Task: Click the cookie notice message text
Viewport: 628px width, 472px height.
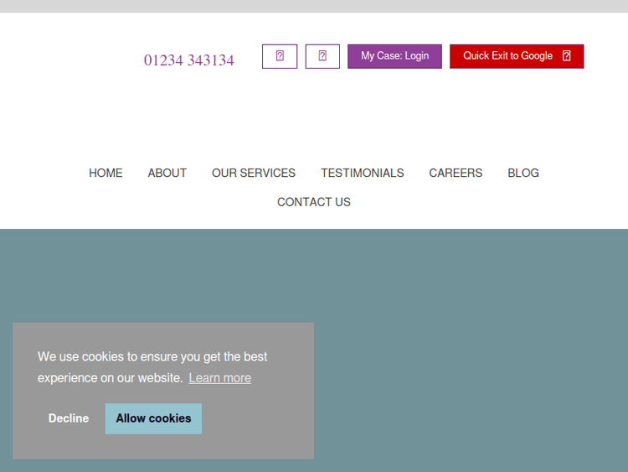Action: pyautogui.click(x=152, y=357)
